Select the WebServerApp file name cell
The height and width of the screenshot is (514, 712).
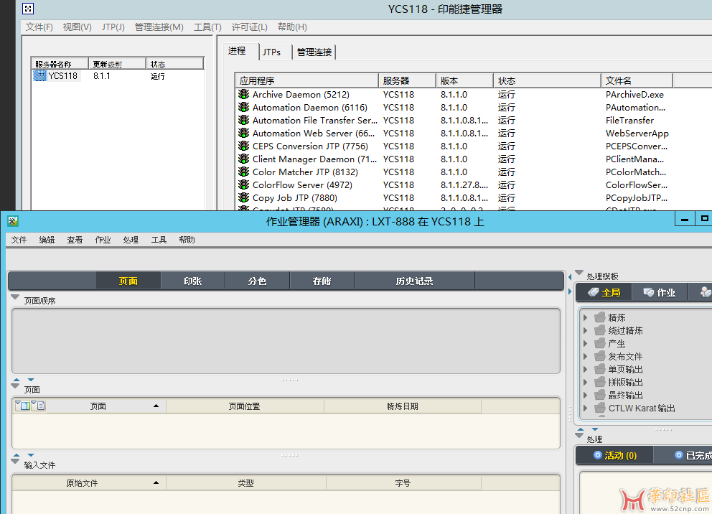tap(637, 133)
